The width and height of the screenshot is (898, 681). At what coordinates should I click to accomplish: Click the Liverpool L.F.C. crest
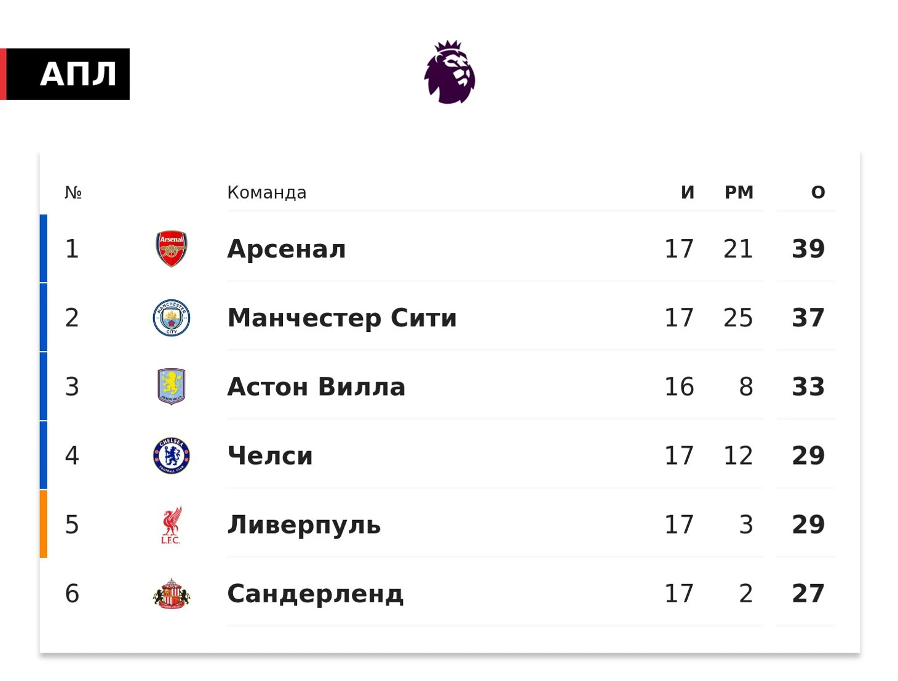[x=172, y=525]
